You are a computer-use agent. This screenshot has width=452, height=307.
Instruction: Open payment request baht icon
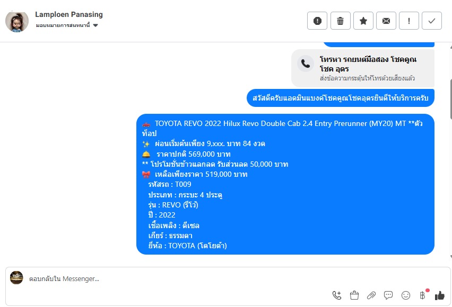click(x=423, y=295)
